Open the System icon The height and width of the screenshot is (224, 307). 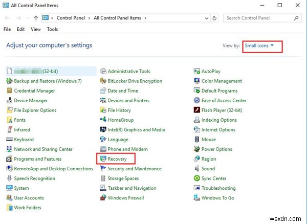pyautogui.click(x=9, y=188)
